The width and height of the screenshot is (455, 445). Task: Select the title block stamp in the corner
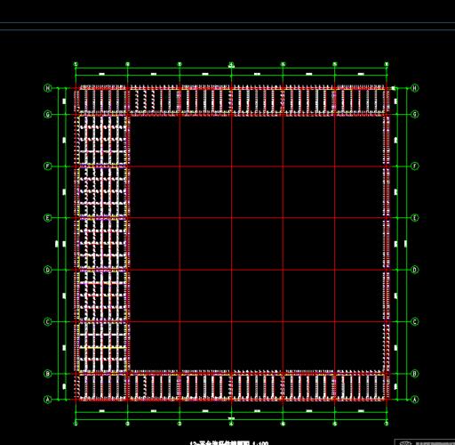tap(425, 442)
